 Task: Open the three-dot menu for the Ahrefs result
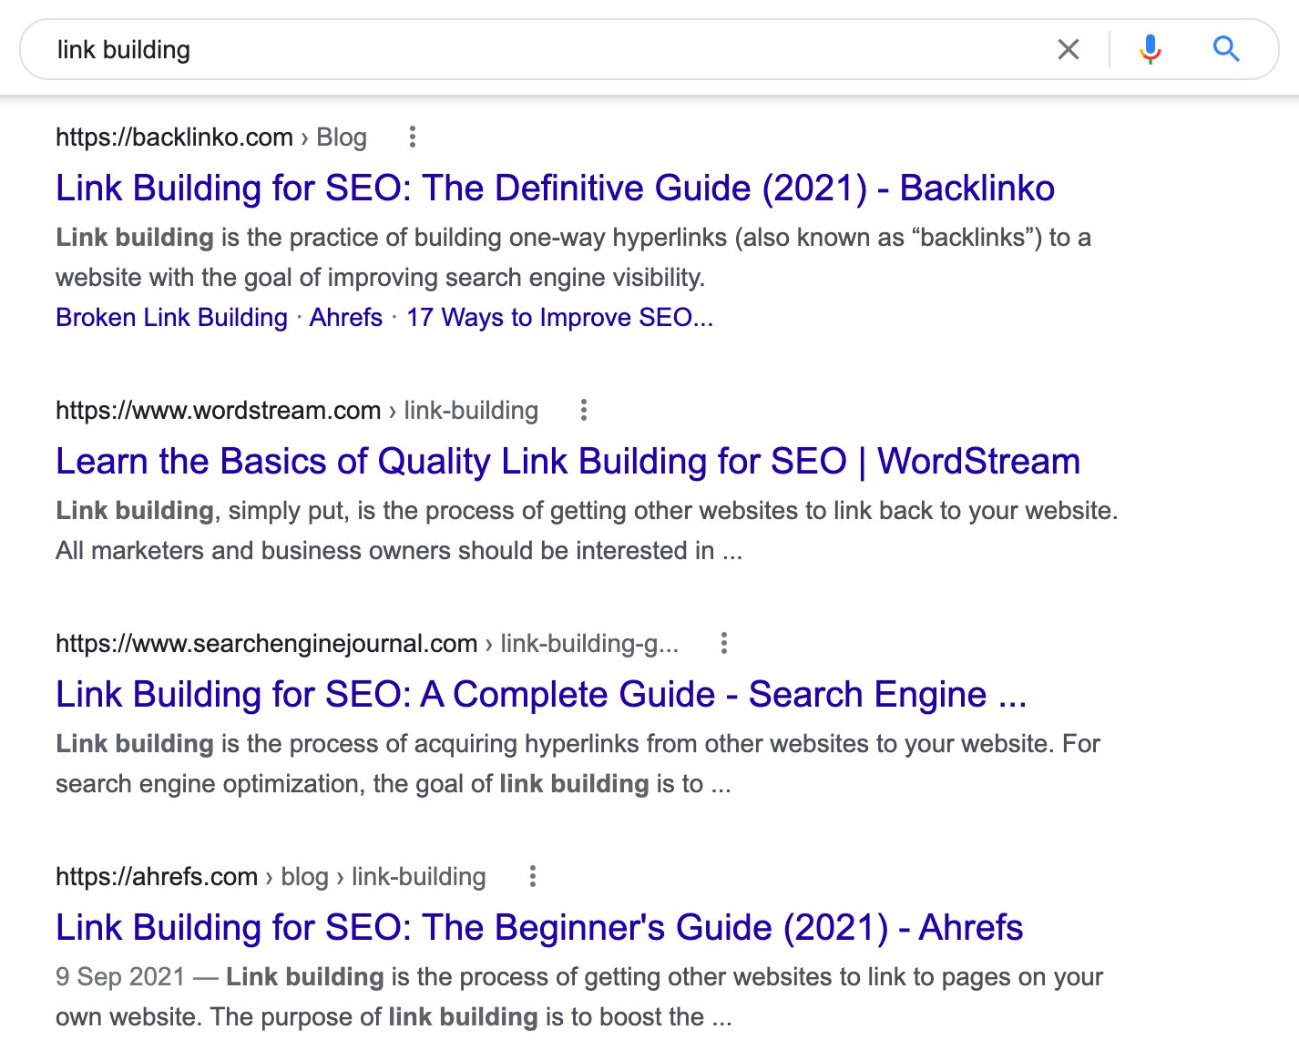coord(533,877)
